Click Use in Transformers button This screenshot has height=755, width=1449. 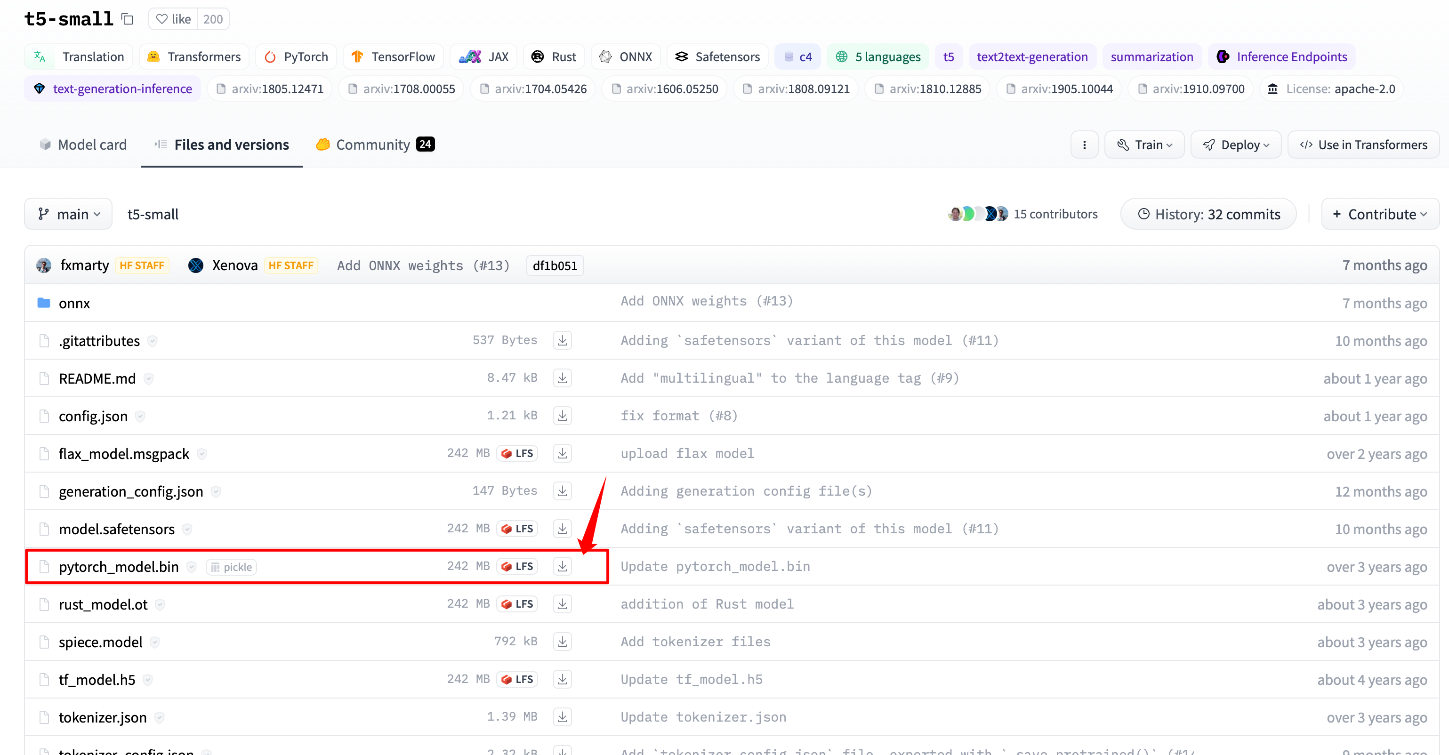(1363, 145)
